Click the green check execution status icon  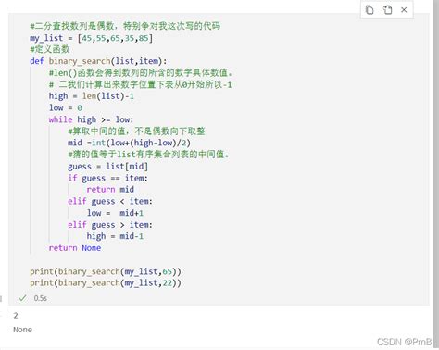pyautogui.click(x=22, y=298)
